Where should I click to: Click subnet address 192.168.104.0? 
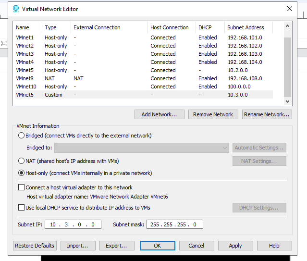[x=245, y=62]
